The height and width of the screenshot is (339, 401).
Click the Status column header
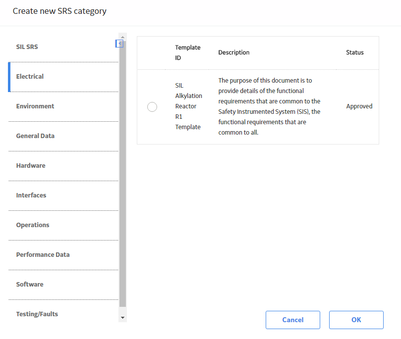pyautogui.click(x=355, y=52)
